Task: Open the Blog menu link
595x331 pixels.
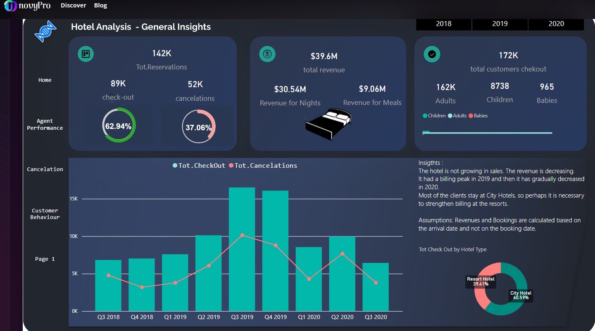Action: (100, 5)
